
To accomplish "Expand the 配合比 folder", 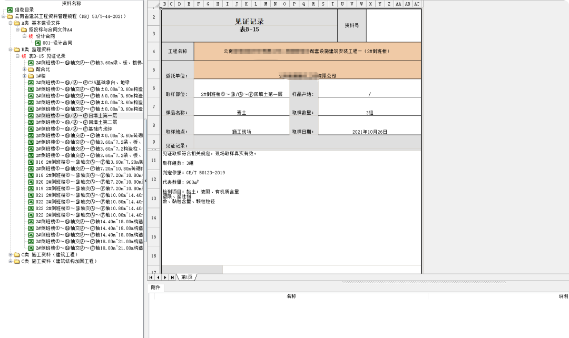I will click(24, 69).
